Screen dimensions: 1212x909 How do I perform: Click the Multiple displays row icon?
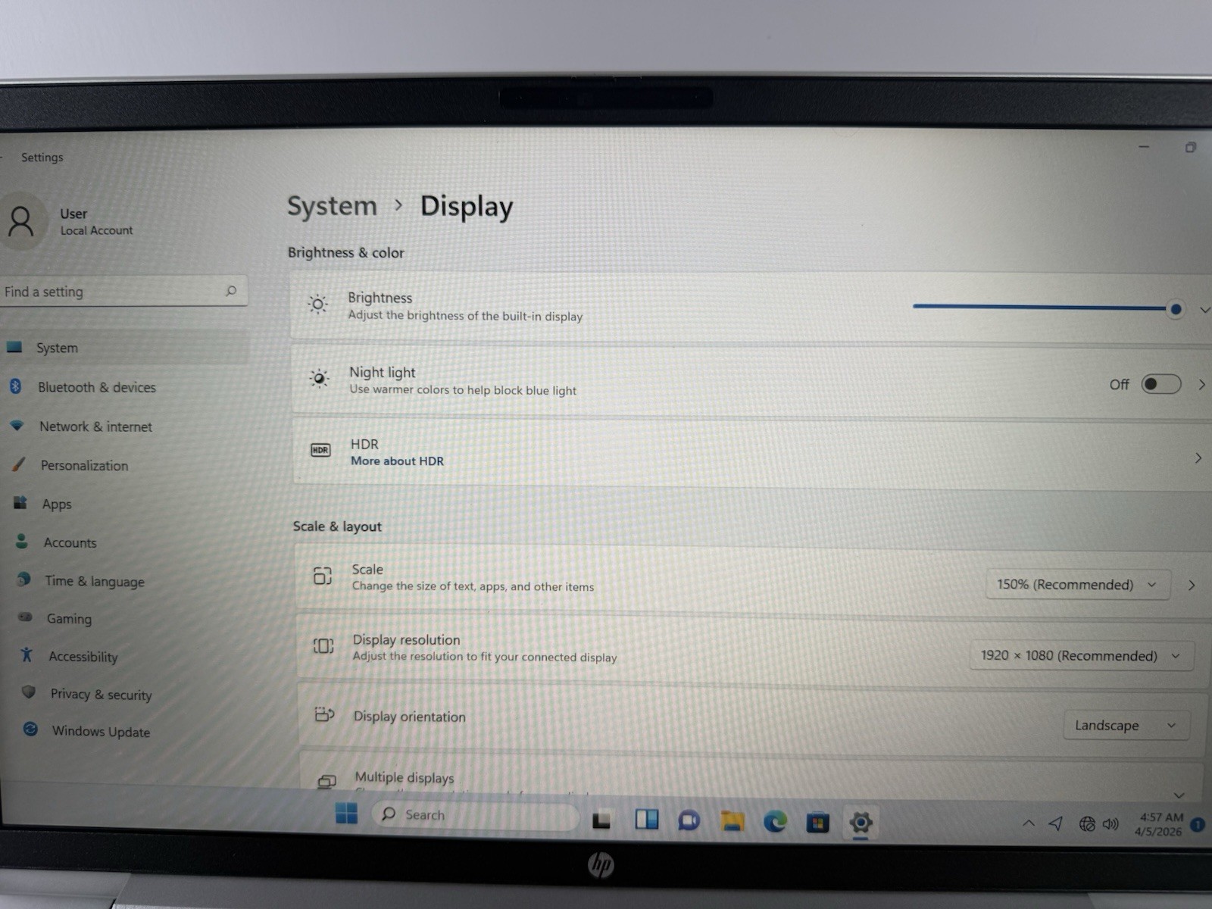(327, 781)
